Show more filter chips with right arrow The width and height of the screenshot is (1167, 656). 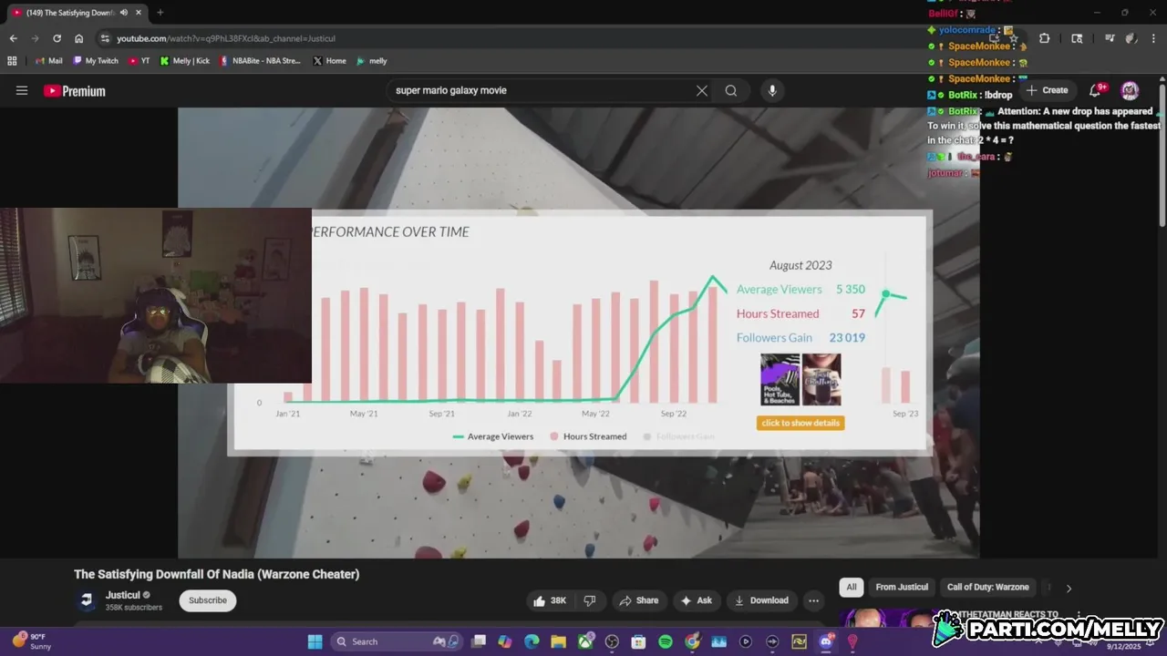click(1069, 588)
